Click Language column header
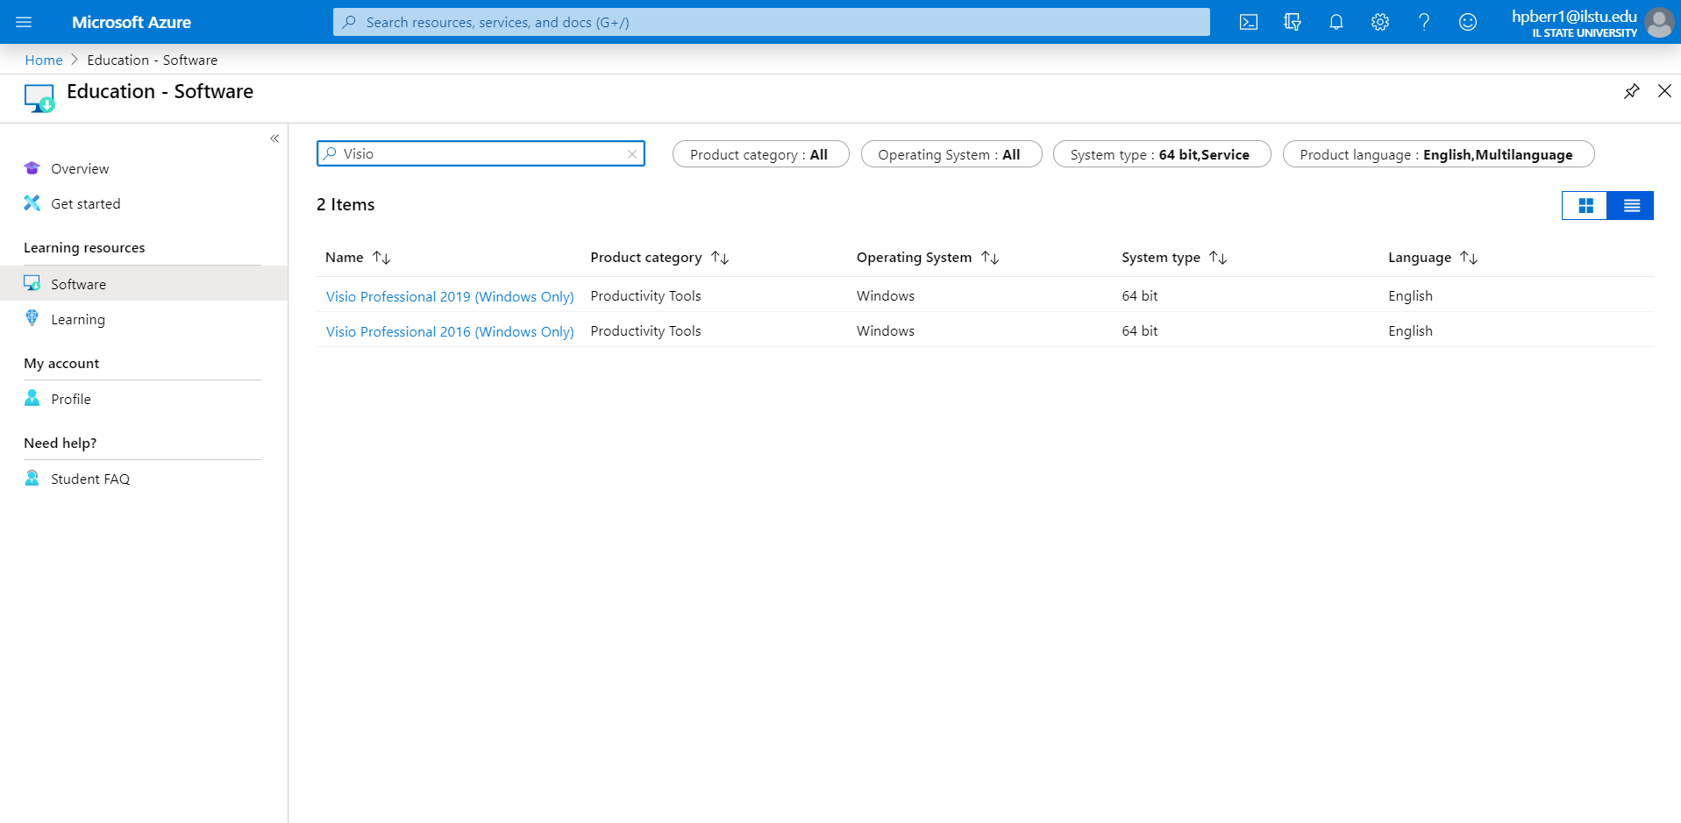The image size is (1681, 823). (x=1420, y=258)
